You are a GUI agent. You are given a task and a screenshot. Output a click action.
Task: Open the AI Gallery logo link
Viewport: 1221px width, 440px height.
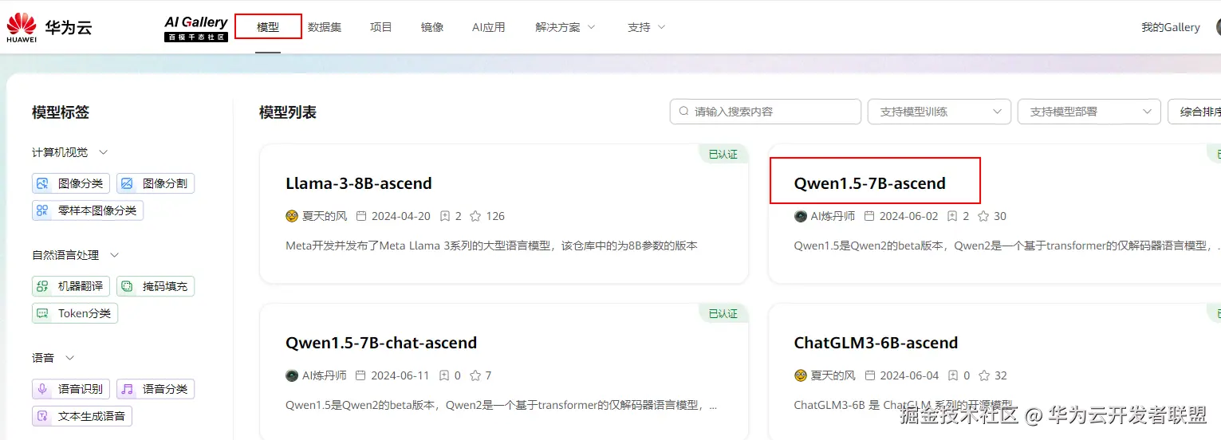(x=196, y=28)
